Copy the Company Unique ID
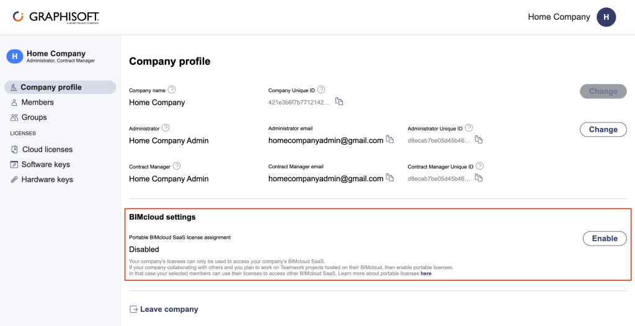 [x=339, y=101]
